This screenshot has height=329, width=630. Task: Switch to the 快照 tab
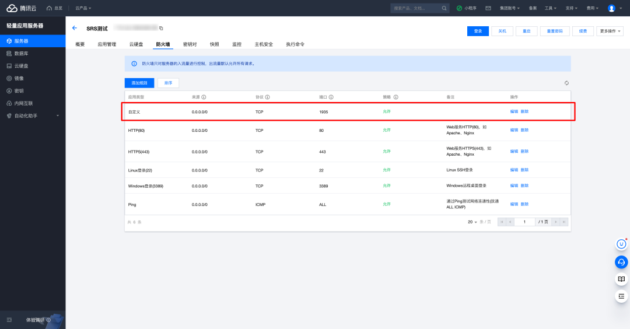(x=215, y=44)
